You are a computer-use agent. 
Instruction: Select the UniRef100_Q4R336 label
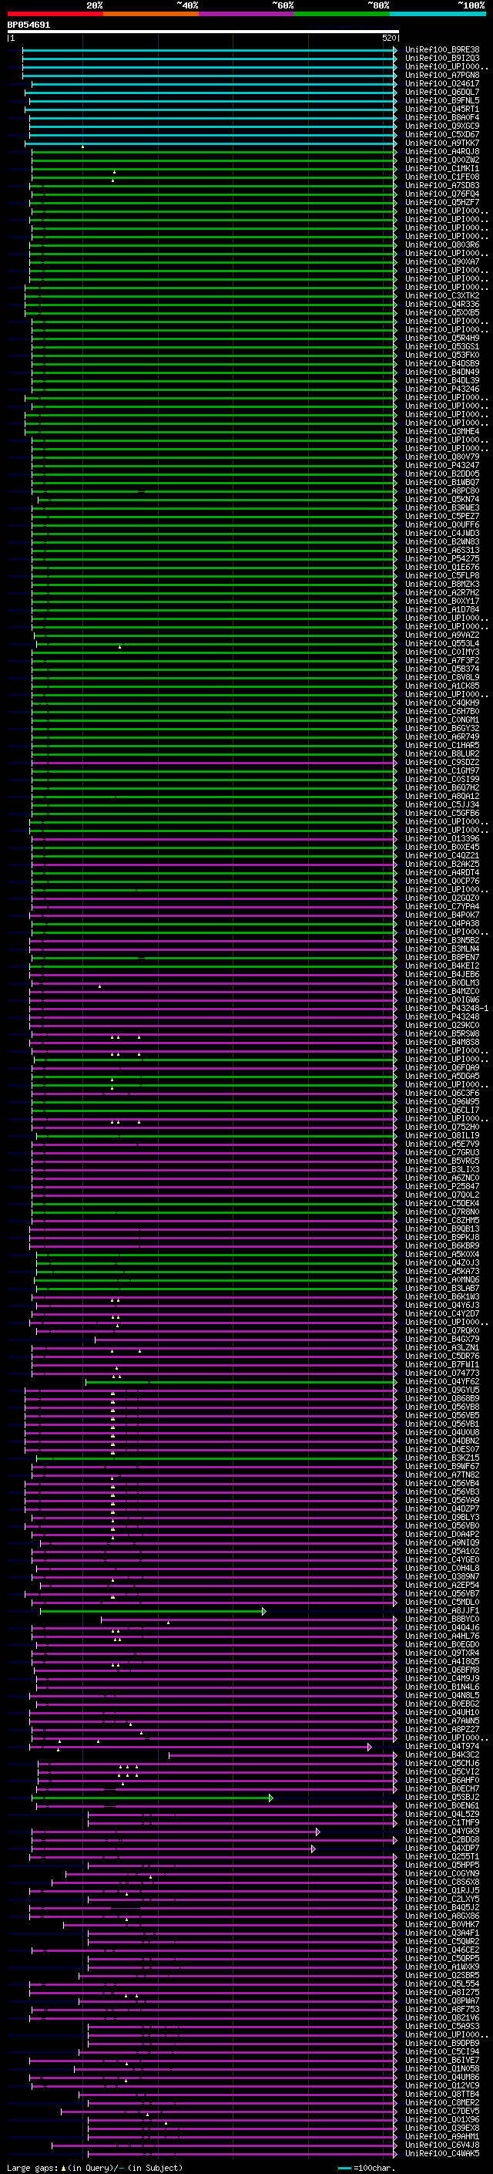click(442, 304)
